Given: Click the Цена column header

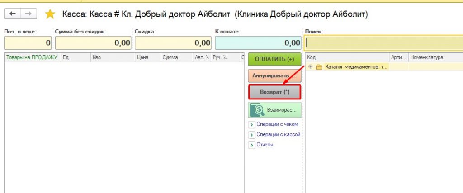Looking at the screenshot, I should click(143, 57).
